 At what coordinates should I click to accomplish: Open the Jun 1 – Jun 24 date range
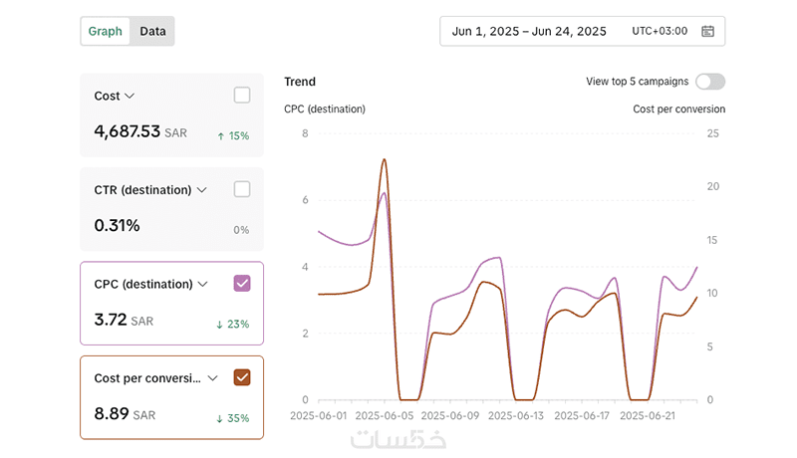click(x=529, y=31)
